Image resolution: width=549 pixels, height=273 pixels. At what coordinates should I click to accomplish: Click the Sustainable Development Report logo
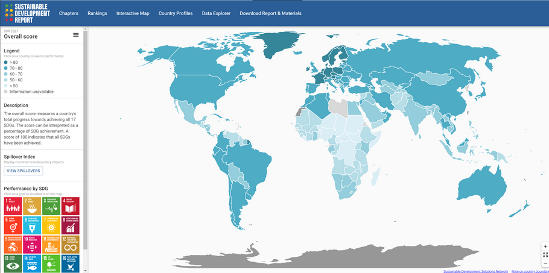27,13
